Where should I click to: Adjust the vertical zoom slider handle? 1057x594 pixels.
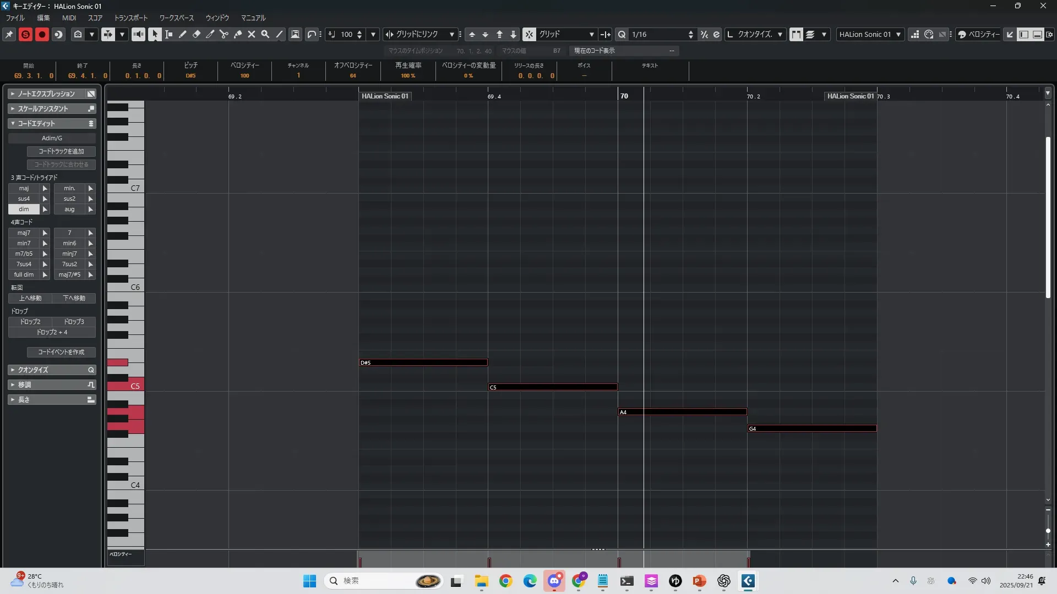1048,531
